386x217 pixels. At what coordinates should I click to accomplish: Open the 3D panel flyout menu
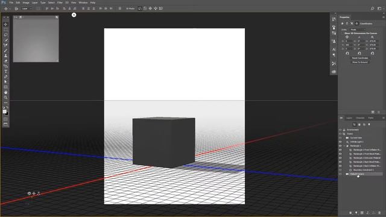pyautogui.click(x=384, y=118)
